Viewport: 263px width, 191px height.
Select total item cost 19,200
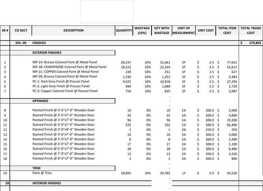pyautogui.click(x=233, y=120)
